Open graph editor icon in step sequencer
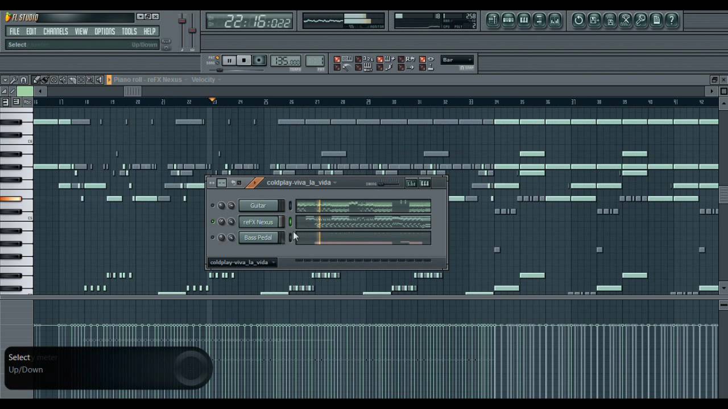 point(411,183)
